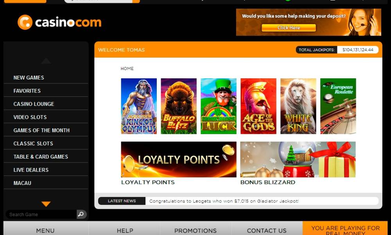Open the Loyalty Points banner
The width and height of the screenshot is (391, 235).
[x=179, y=159]
